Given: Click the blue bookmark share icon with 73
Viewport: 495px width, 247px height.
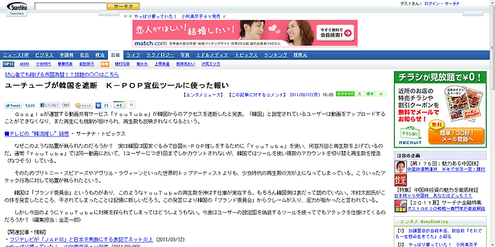Looking at the screenshot, I should (103, 106).
